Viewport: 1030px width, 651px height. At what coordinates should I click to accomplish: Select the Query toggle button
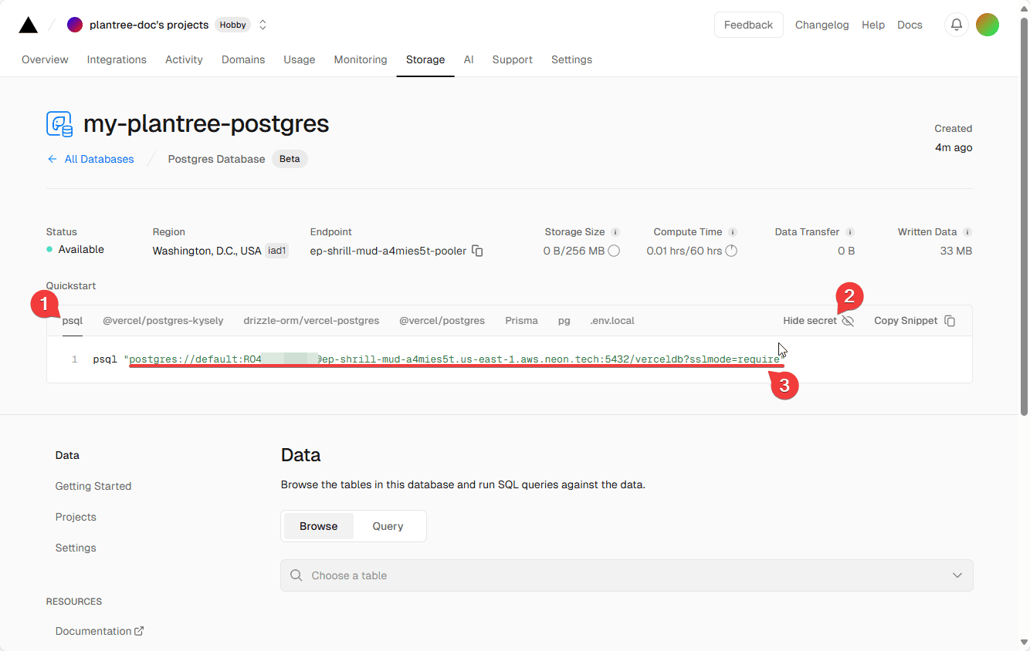388,526
